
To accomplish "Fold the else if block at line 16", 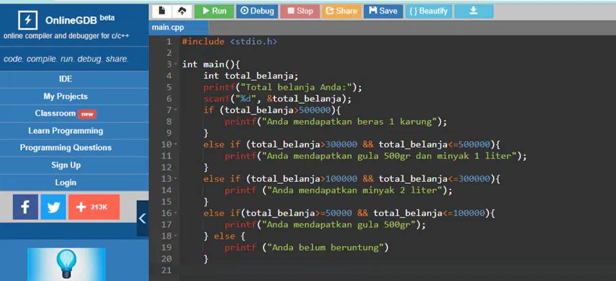I will click(176, 213).
